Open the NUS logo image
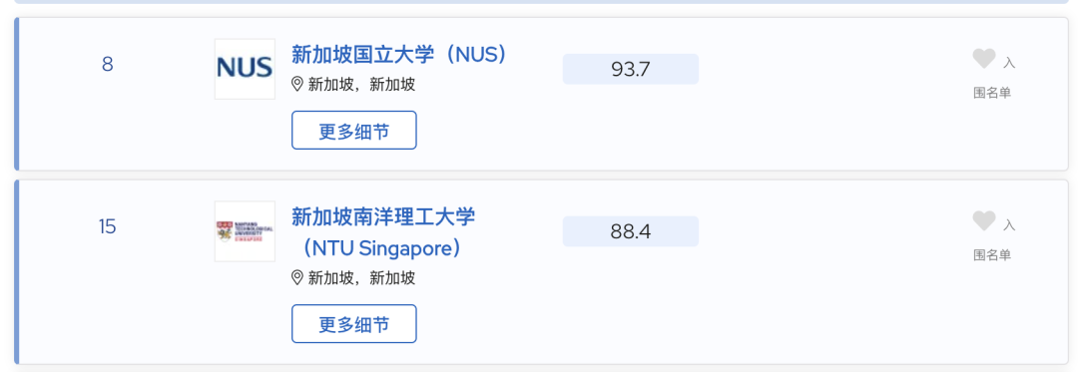The width and height of the screenshot is (1078, 372). click(245, 69)
